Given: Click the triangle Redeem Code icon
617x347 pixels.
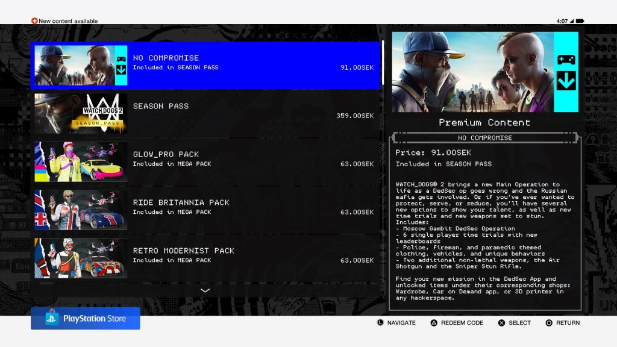Looking at the screenshot, I should coord(434,323).
